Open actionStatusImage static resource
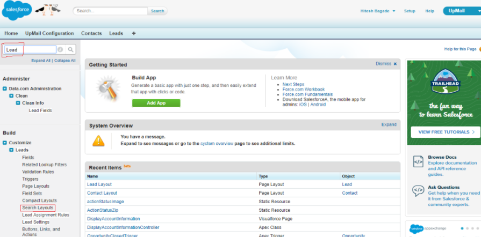 point(105,202)
